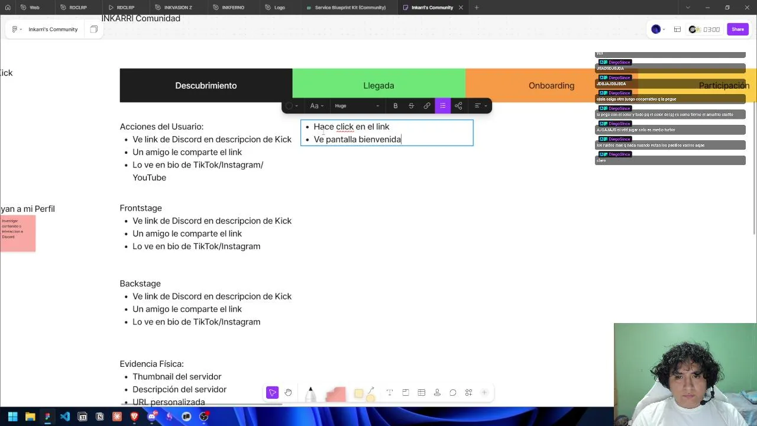Open a new tab

tap(477, 8)
